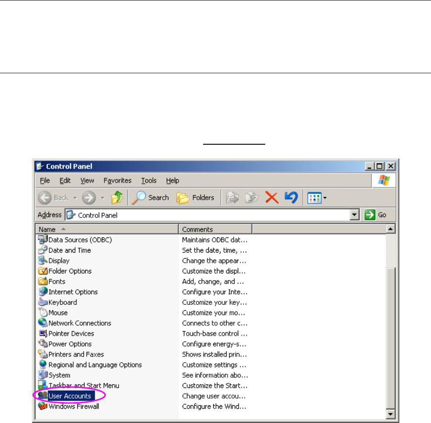Screen dimensions: 431x423
Task: Click the Control Panel title bar icon
Action: point(40,166)
